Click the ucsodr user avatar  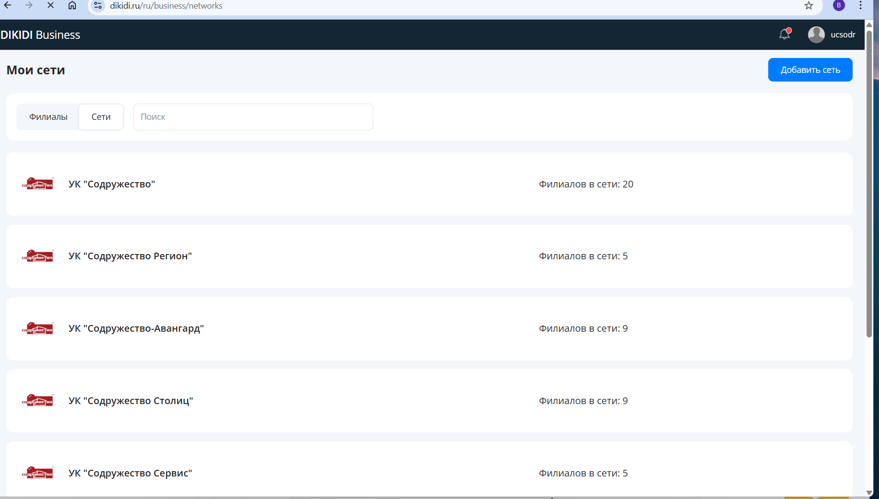pyautogui.click(x=816, y=35)
